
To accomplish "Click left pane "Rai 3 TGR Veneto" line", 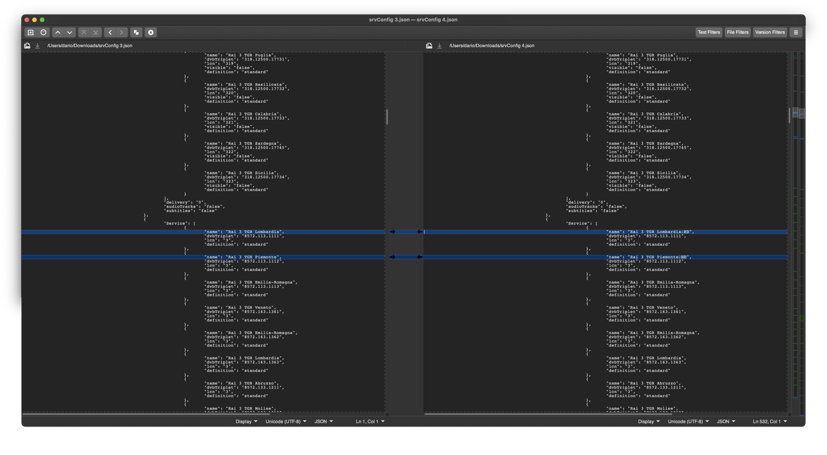I will click(x=240, y=308).
